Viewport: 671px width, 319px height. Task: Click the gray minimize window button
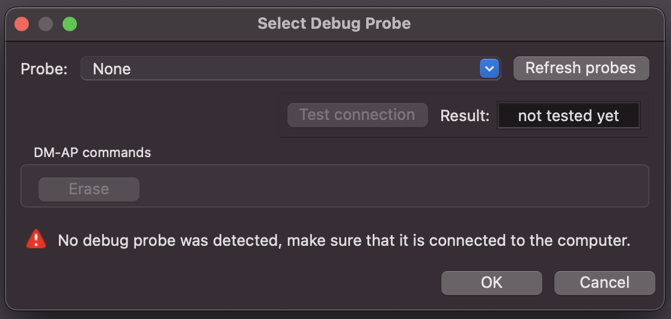46,24
